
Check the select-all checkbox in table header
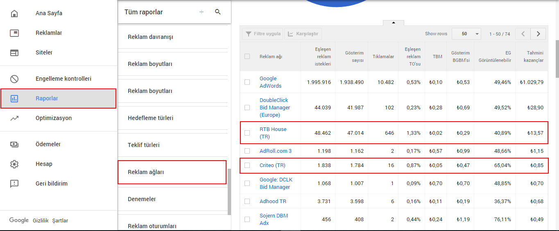[x=247, y=57]
